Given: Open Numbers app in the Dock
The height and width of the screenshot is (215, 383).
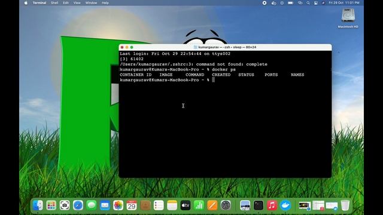Looking at the screenshot, I should pos(199,205).
